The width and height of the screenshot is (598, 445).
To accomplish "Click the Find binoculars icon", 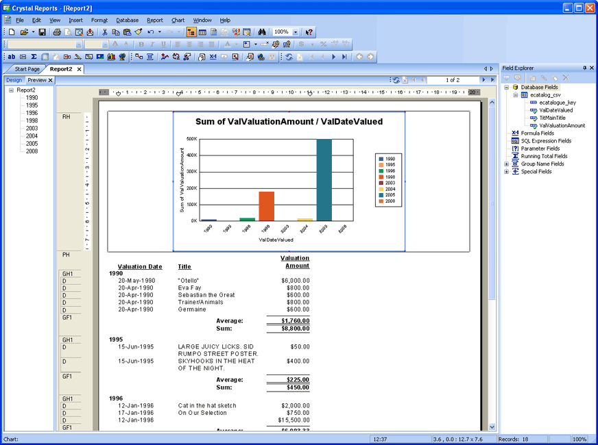I will [x=262, y=31].
